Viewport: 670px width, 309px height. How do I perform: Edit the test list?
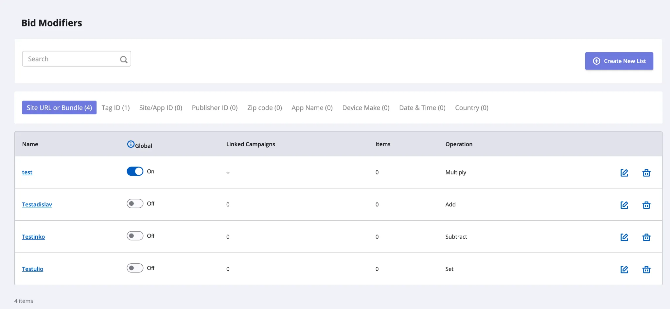click(x=624, y=173)
